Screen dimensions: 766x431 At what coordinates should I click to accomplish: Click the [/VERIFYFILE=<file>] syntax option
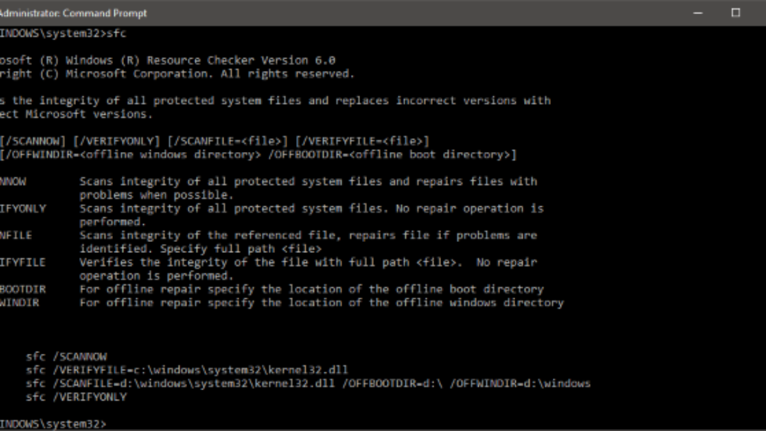(x=363, y=141)
